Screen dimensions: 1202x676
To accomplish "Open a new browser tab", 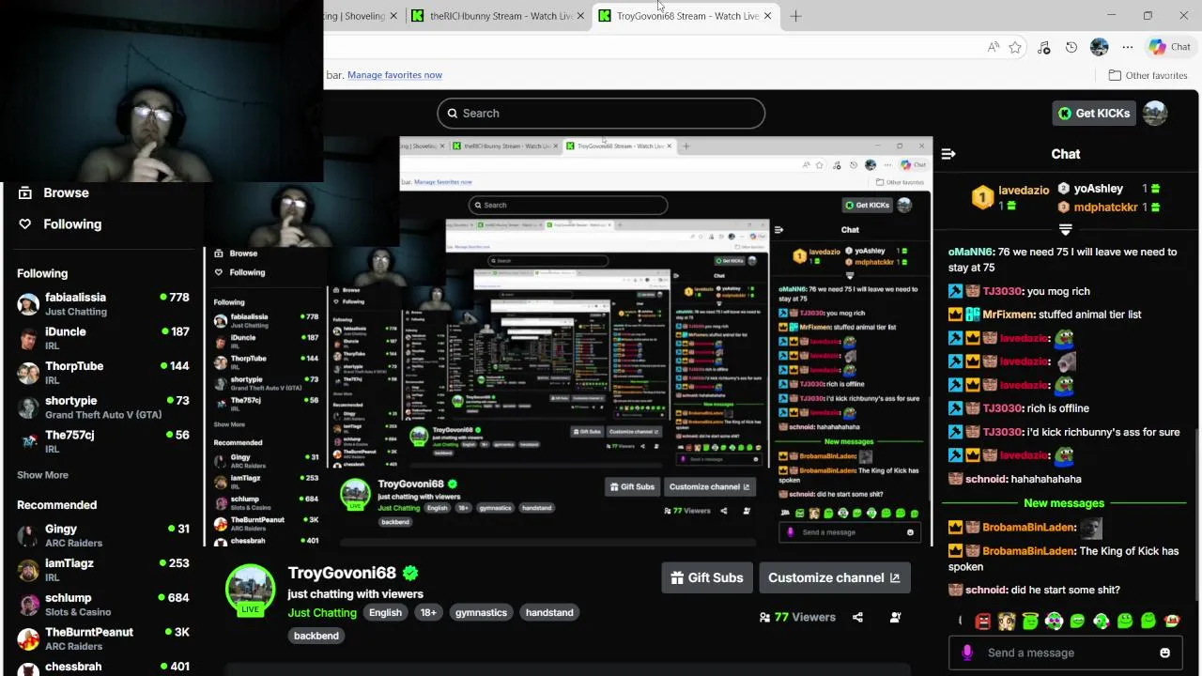I will [795, 16].
